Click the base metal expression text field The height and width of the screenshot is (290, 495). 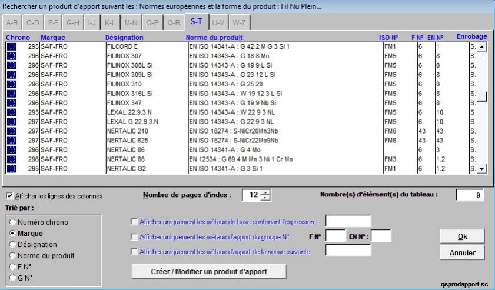tap(348, 221)
